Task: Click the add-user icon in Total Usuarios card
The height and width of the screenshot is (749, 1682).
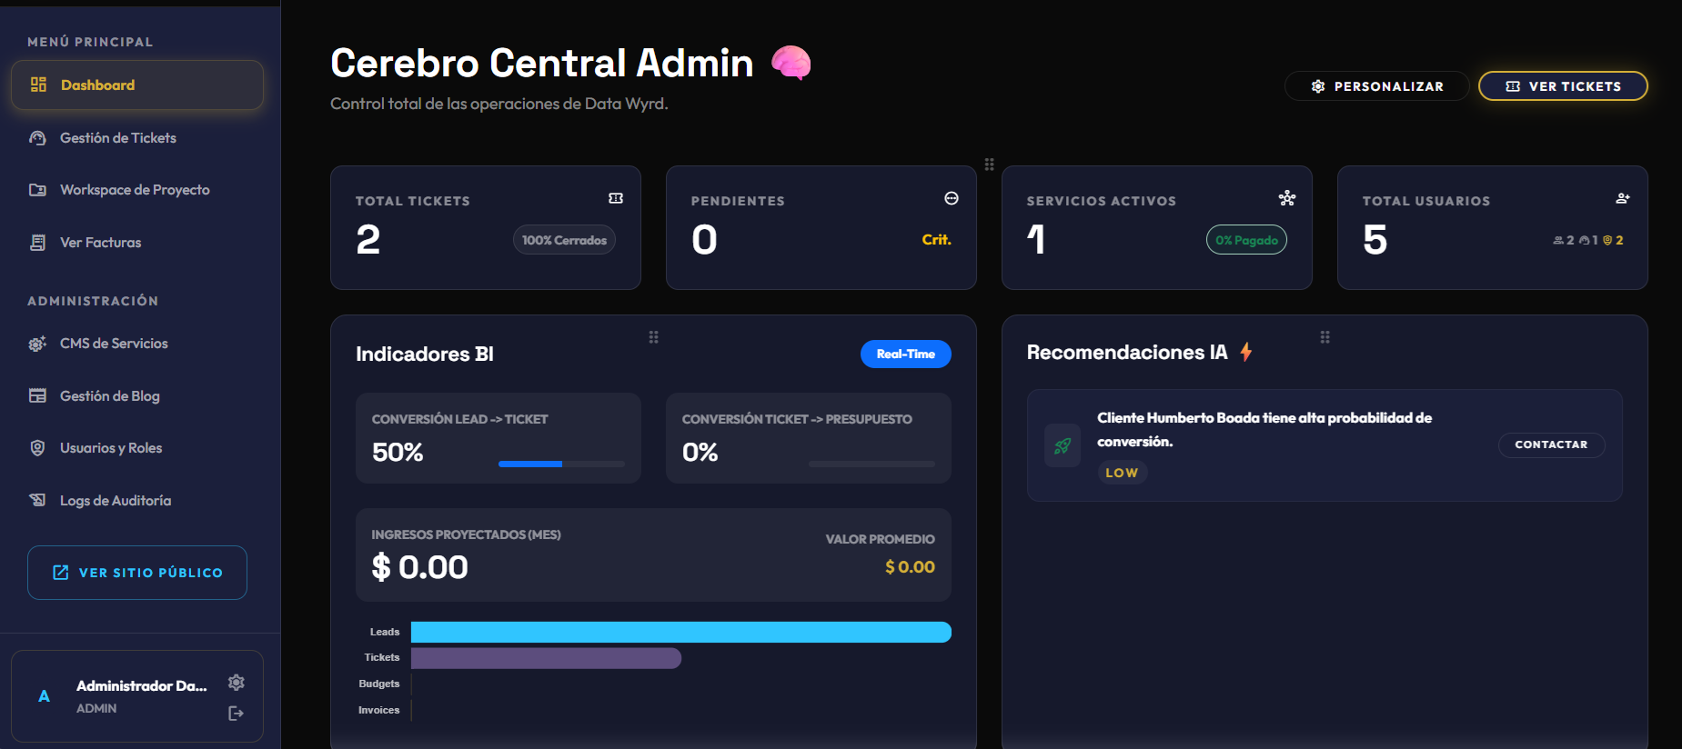Action: pos(1623,198)
